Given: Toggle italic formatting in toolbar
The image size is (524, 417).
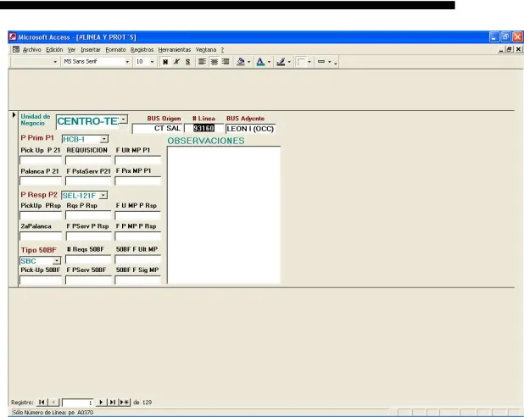Looking at the screenshot, I should coord(176,62).
